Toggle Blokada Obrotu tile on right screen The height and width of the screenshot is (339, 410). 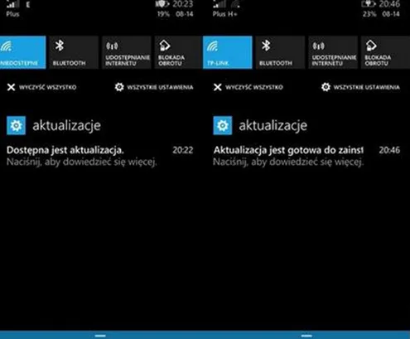click(385, 52)
